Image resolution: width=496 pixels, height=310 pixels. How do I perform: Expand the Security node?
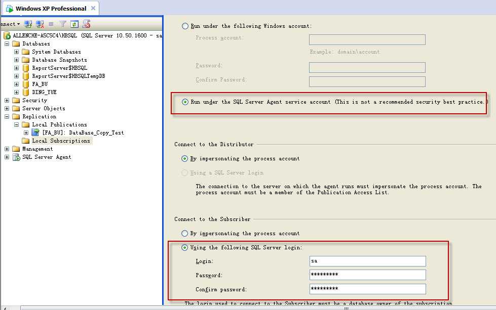[7, 101]
